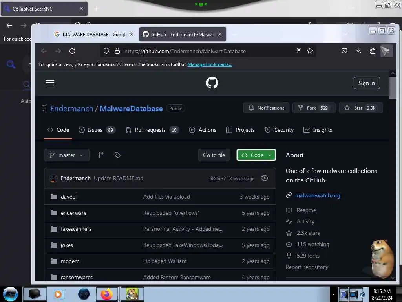Image resolution: width=402 pixels, height=302 pixels.
Task: Go back in the Firefox window
Action: coord(44,51)
